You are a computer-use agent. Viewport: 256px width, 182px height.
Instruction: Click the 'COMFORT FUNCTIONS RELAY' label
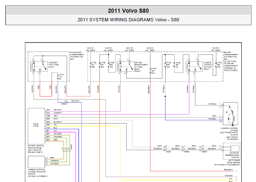point(54,65)
